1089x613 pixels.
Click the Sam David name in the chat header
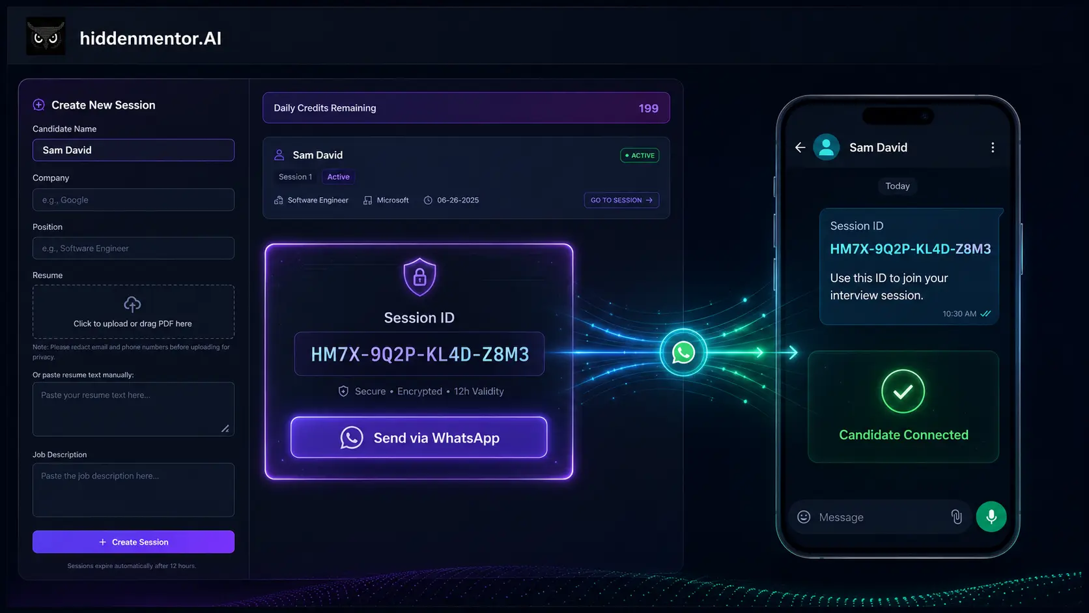pos(878,147)
